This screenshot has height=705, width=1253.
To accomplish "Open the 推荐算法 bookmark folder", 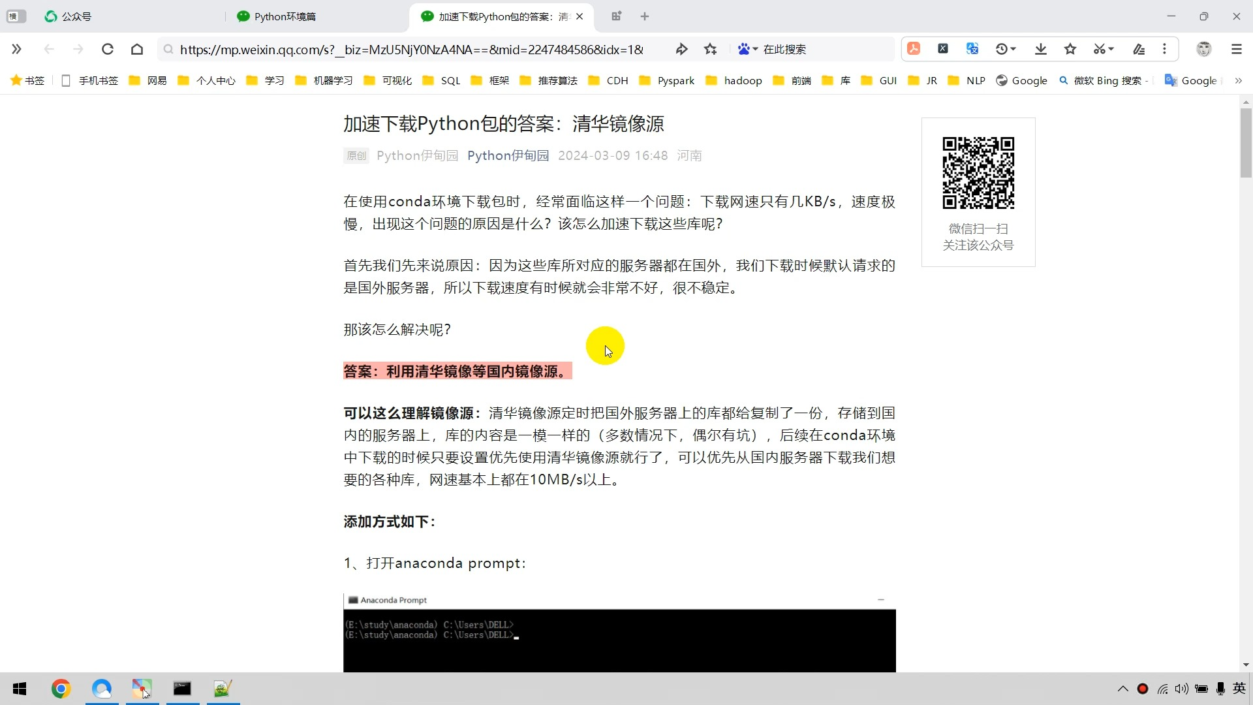I will point(549,80).
